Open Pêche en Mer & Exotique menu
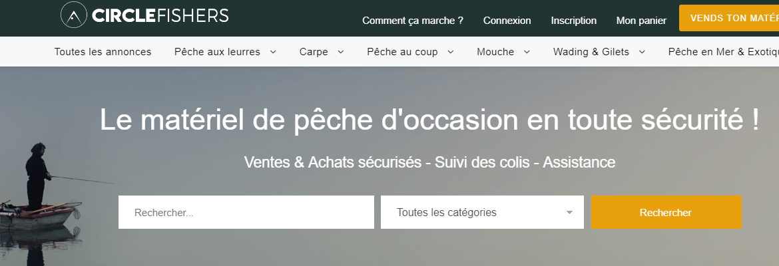 723,52
